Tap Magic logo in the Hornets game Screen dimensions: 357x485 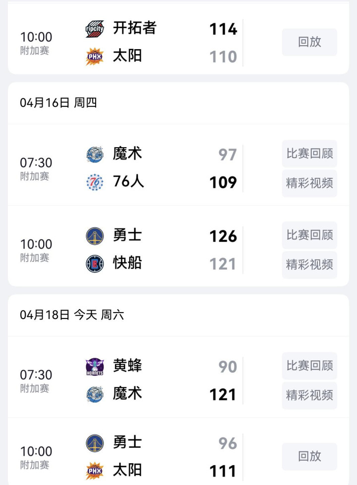pyautogui.click(x=95, y=395)
